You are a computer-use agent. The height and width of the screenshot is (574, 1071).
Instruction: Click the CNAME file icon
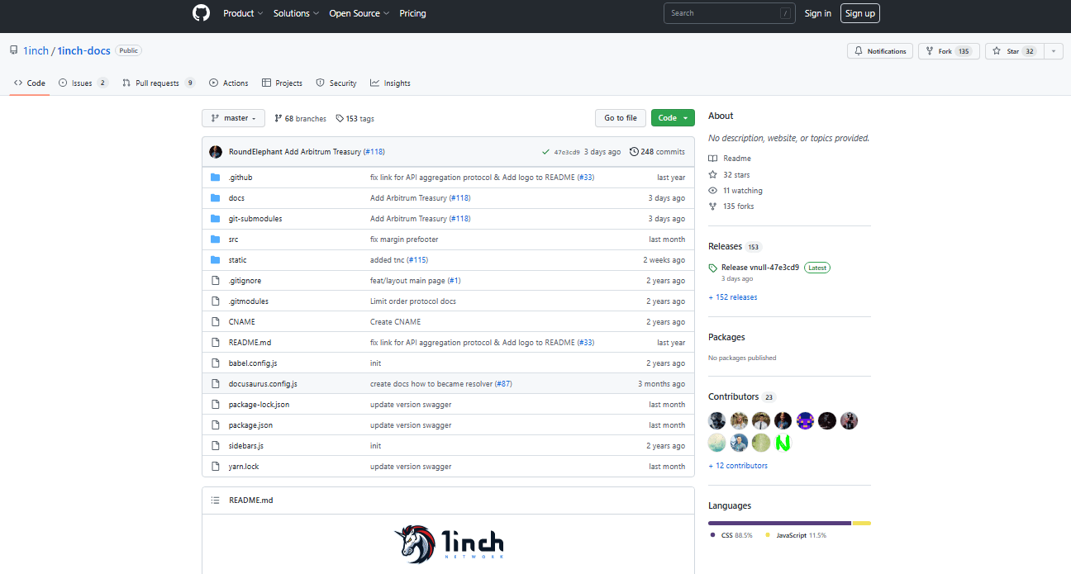tap(216, 322)
